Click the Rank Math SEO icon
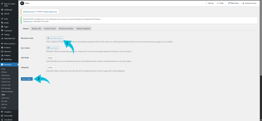 tap(2, 38)
